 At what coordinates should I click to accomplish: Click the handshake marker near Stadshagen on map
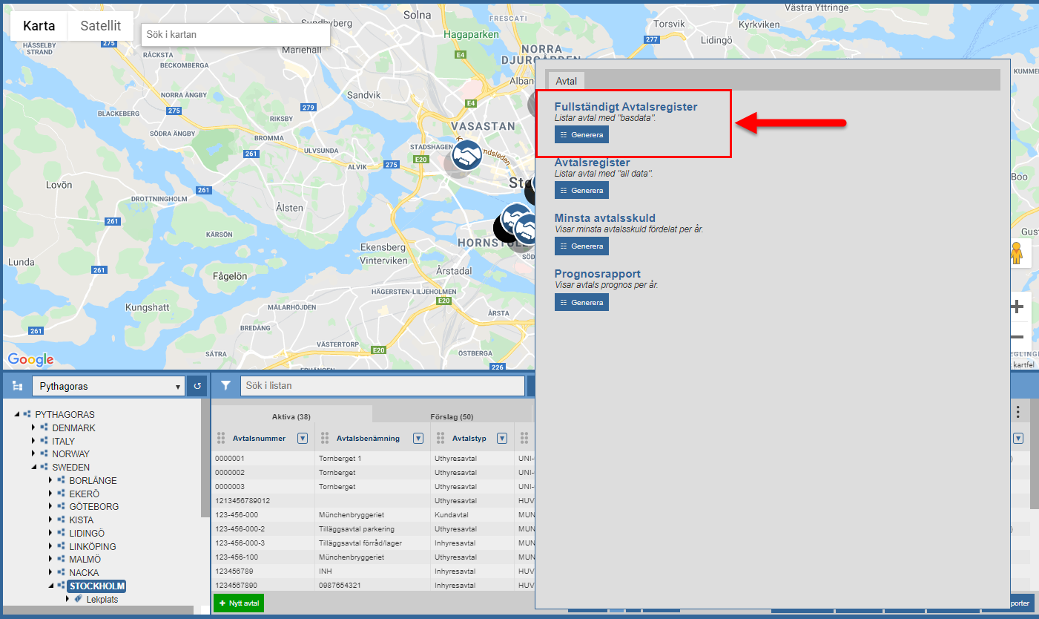click(466, 154)
